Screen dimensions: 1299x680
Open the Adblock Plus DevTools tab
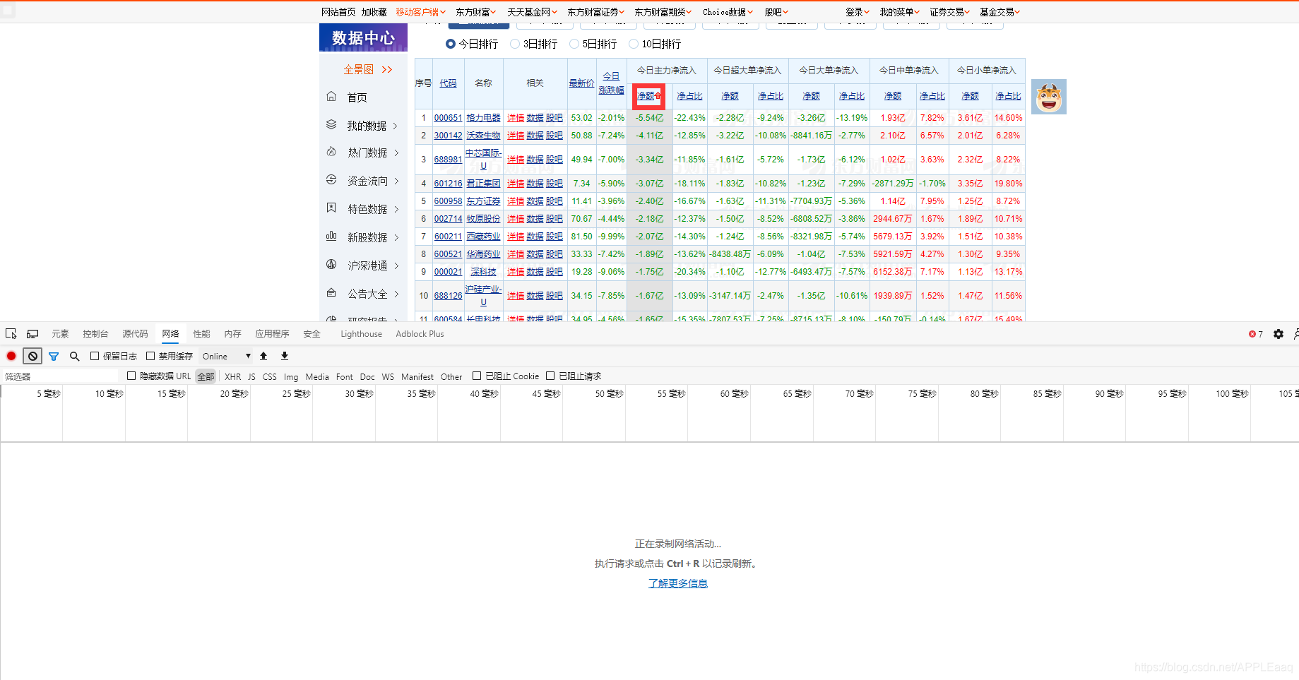pyautogui.click(x=420, y=334)
